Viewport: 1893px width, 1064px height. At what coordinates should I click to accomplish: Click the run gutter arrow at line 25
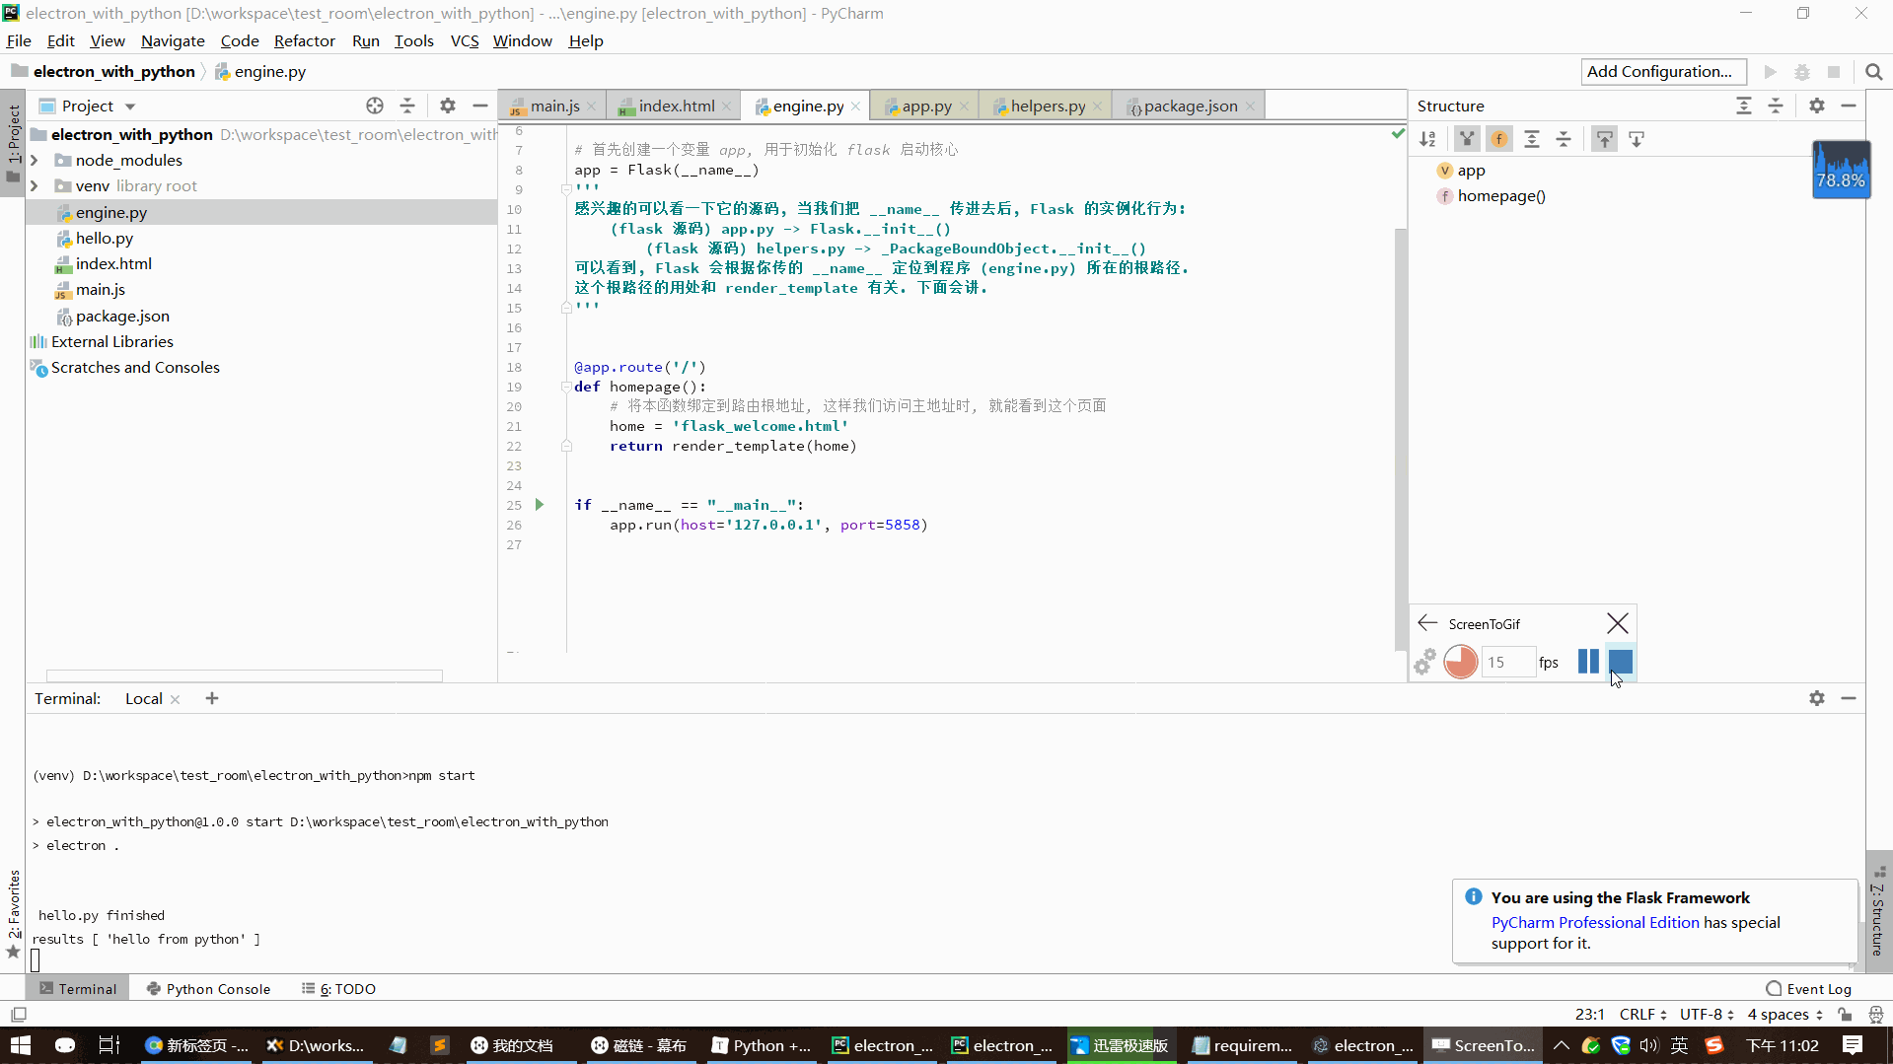coord(540,505)
